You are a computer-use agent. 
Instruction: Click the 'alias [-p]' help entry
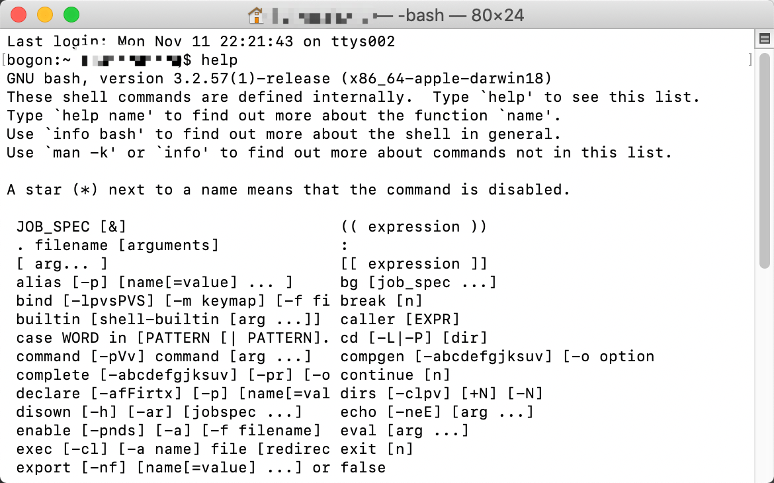(x=62, y=283)
